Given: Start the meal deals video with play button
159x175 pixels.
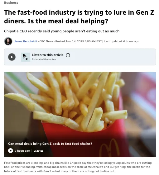Looking at the screenshot, I should tap(11, 151).
